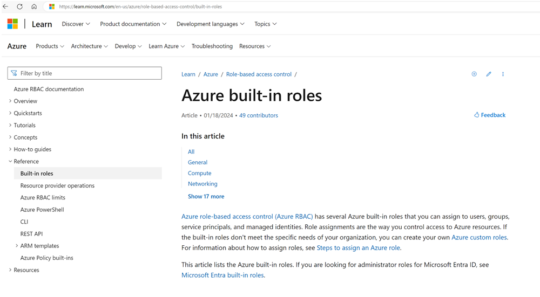The height and width of the screenshot is (297, 540).
Task: Open the more options ellipsis menu
Action: pos(503,74)
